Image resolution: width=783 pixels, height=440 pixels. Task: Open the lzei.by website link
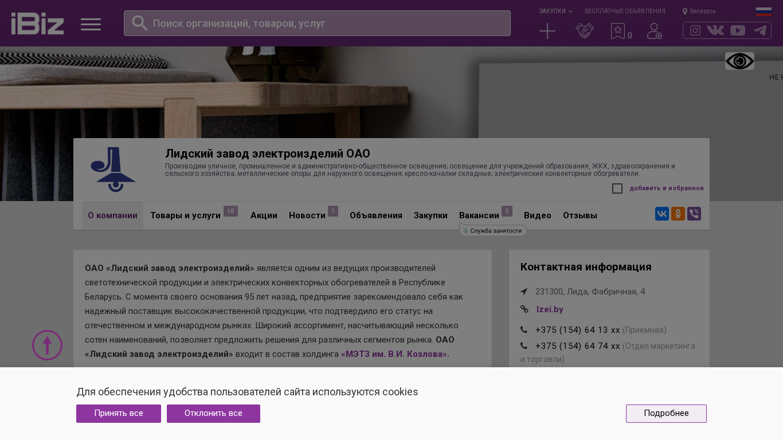coord(550,309)
